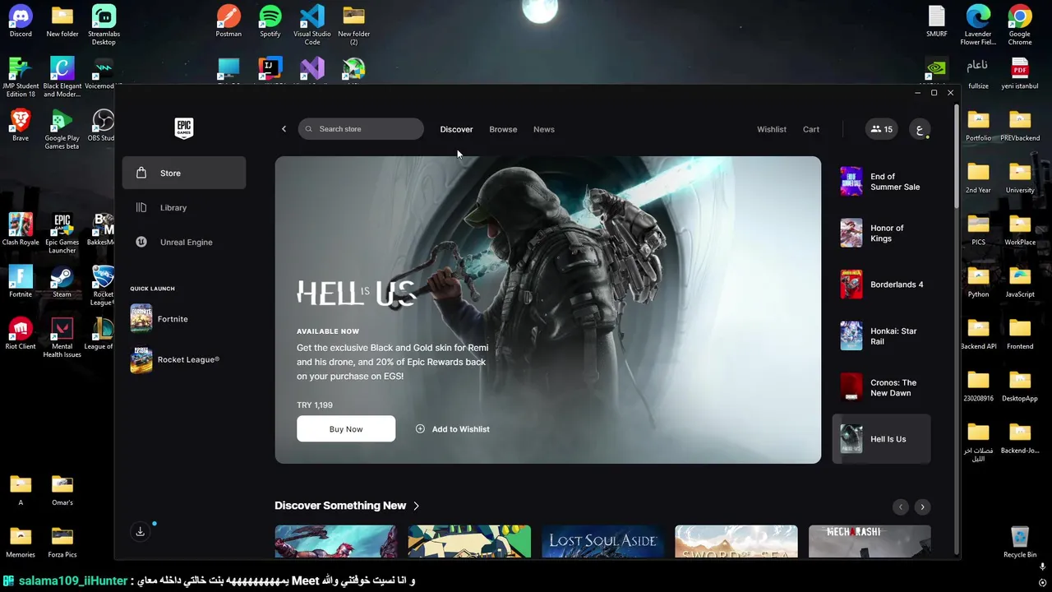Open the Cart link
This screenshot has width=1052, height=592.
pos(811,129)
